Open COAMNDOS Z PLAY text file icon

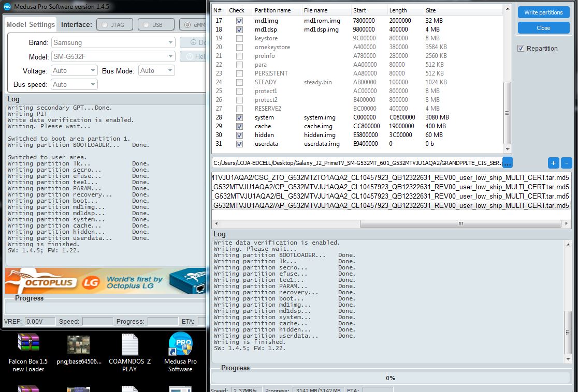tap(129, 352)
